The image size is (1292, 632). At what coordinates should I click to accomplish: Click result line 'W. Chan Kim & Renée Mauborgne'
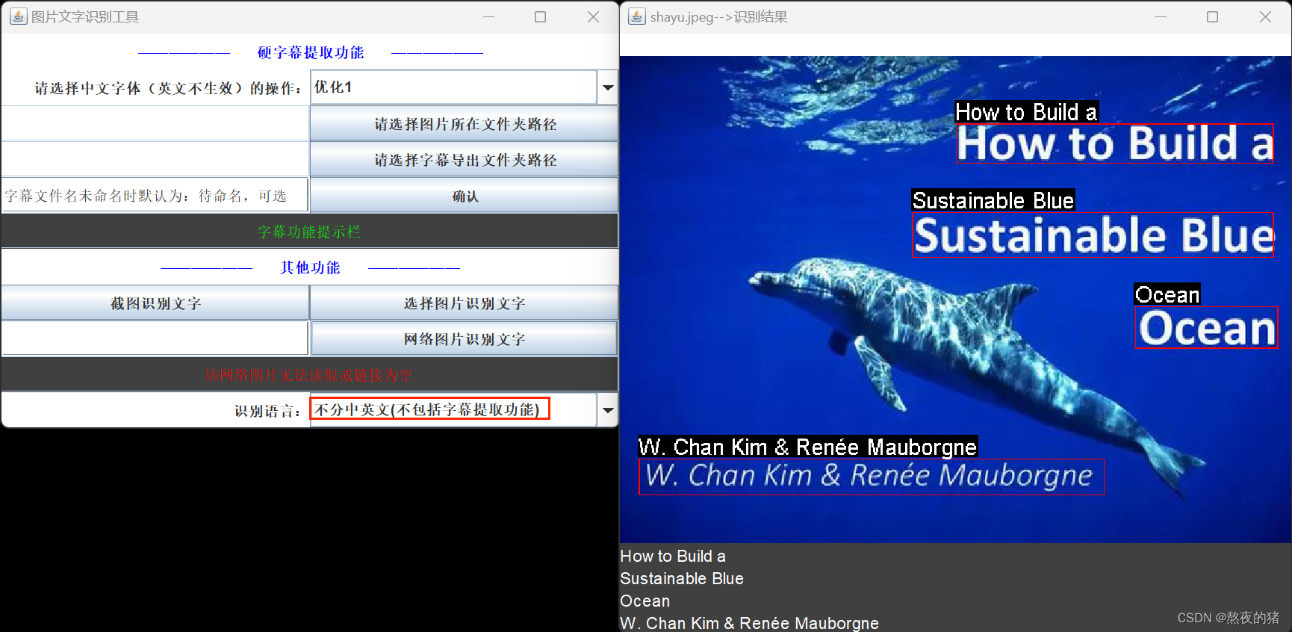(x=749, y=623)
